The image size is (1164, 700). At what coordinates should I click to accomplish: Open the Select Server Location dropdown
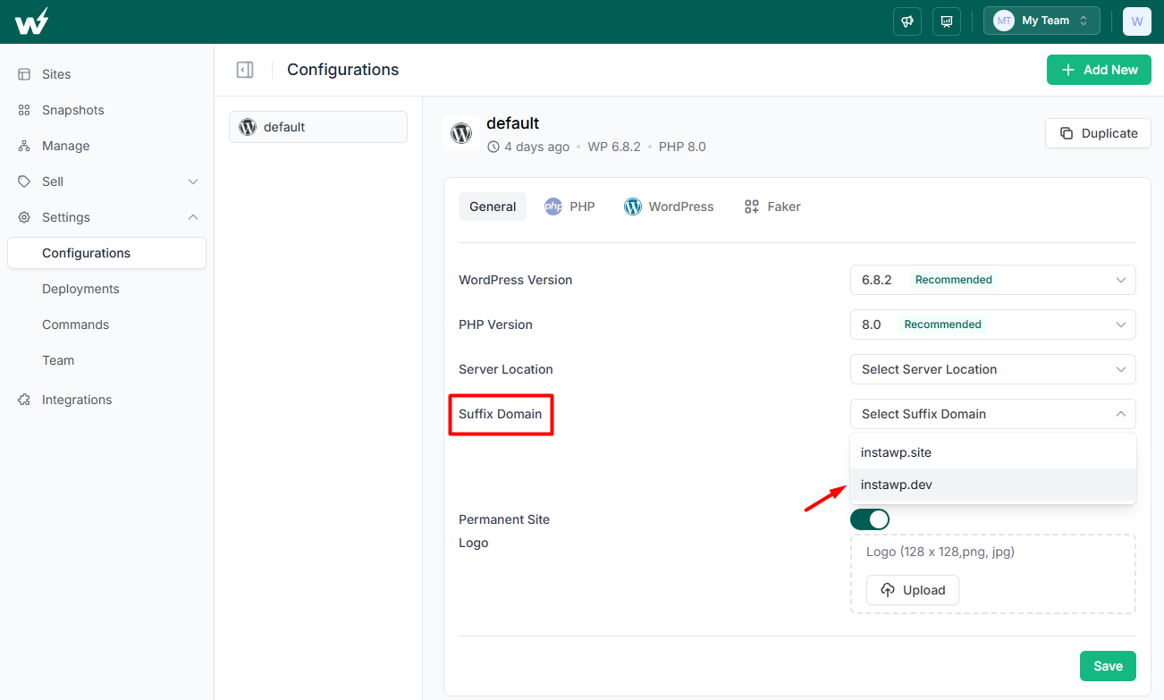coord(993,369)
